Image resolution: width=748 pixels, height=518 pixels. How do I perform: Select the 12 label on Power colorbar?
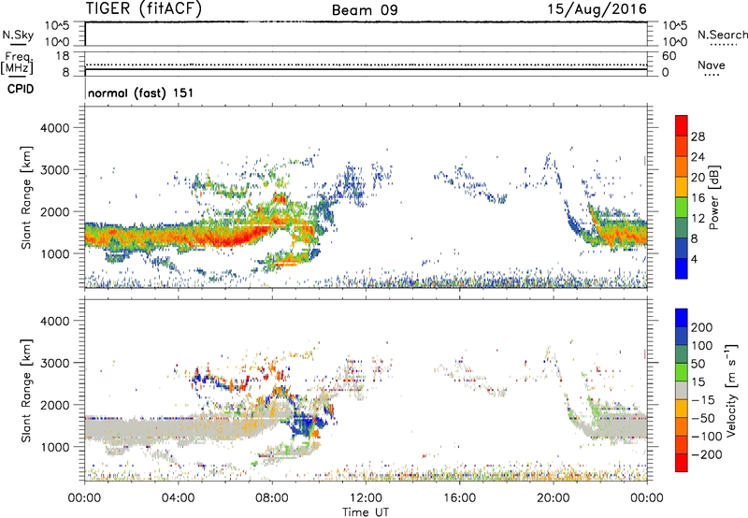(x=698, y=219)
